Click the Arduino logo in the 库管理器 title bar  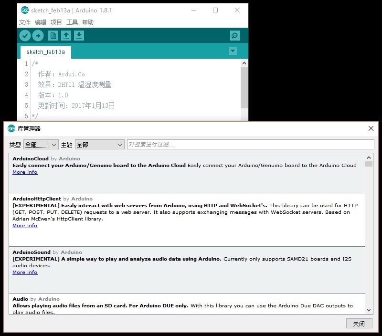(x=11, y=128)
